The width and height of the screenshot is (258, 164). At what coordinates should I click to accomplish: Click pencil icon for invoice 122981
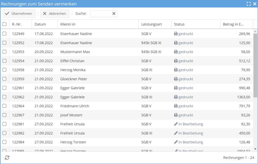pos(176,124)
